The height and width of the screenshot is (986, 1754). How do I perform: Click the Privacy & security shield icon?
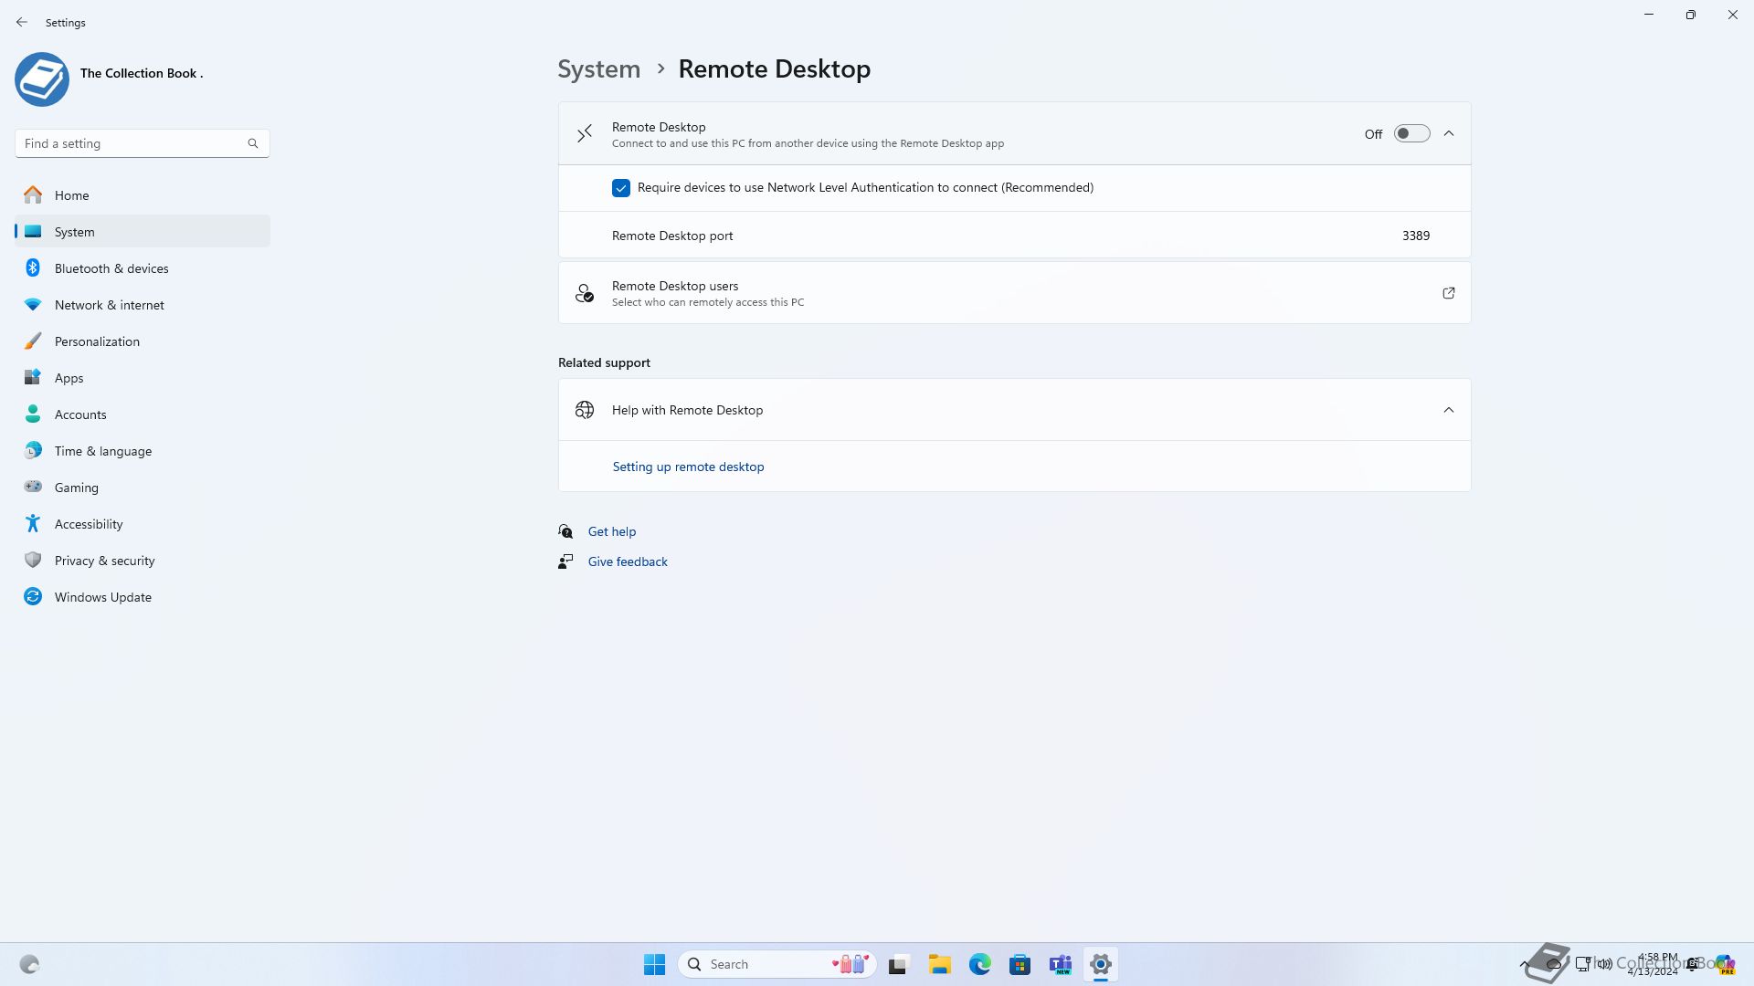click(33, 560)
